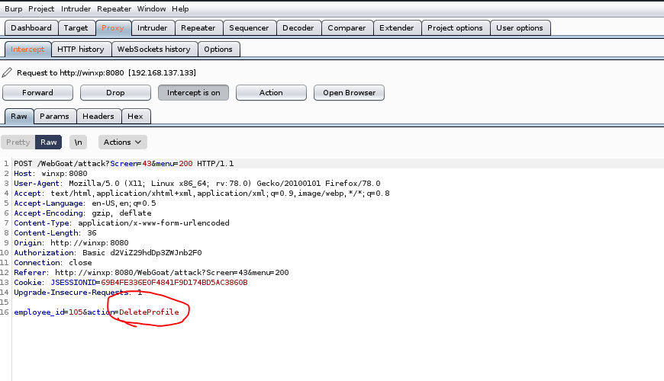Click the Accept-Encoding: gzip, deflate line
Screen dimensions: 664x381
click(x=82, y=213)
